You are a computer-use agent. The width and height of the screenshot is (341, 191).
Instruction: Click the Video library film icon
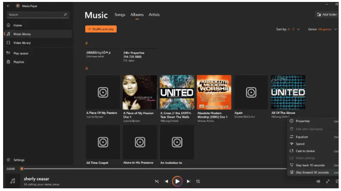(8, 43)
